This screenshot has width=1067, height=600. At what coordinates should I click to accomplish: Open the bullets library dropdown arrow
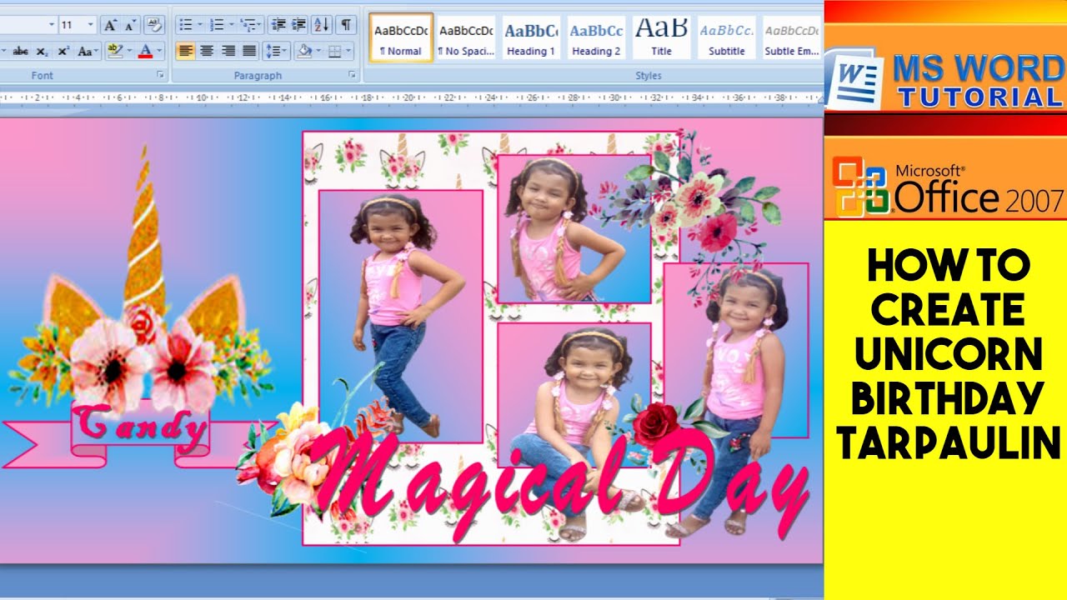click(200, 25)
